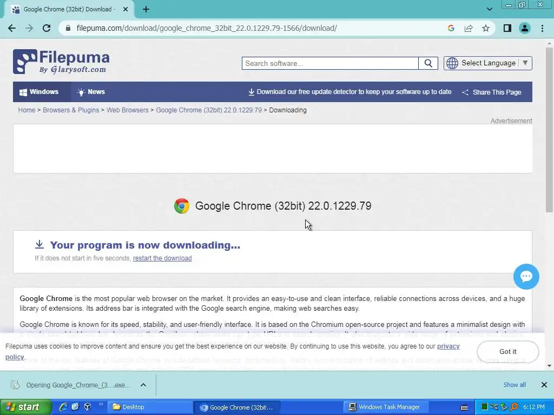
Task: Expand the download item options chevron
Action: (143, 385)
